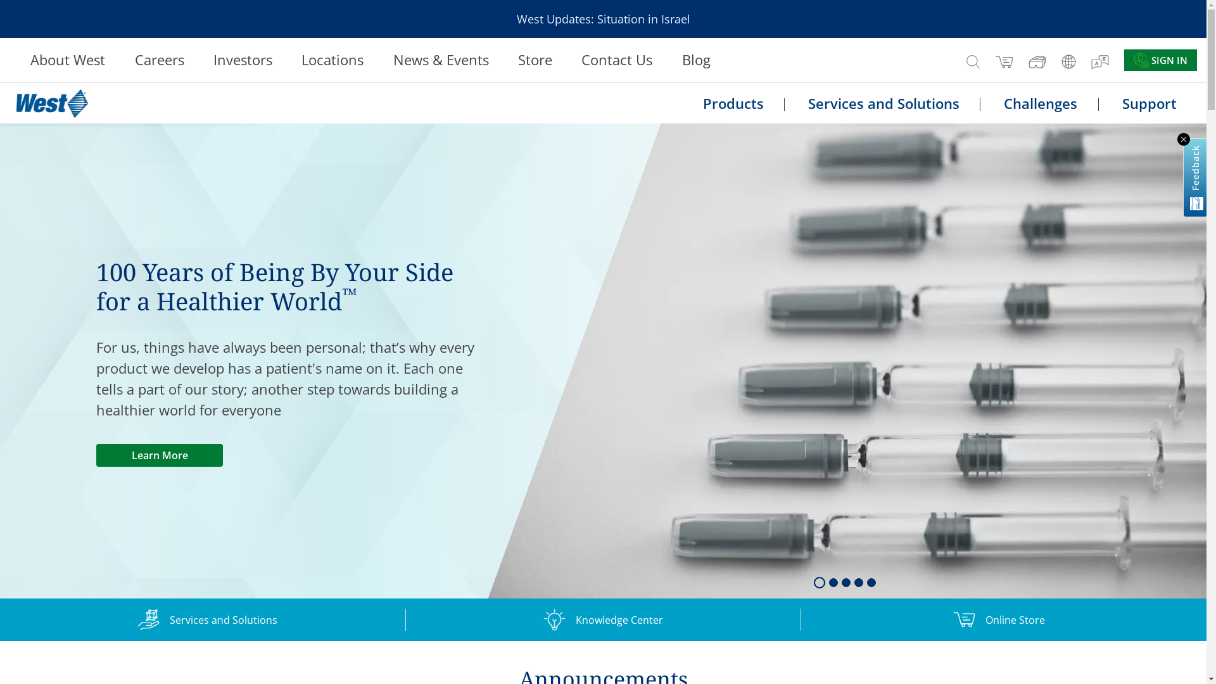Select the first carousel slide dot
The width and height of the screenshot is (1216, 684).
(x=820, y=583)
